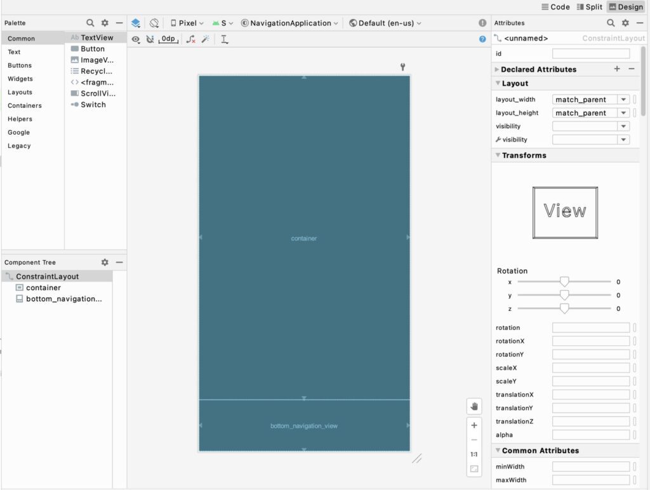Zoom in with the plus button
This screenshot has height=490, width=650.
(x=474, y=425)
